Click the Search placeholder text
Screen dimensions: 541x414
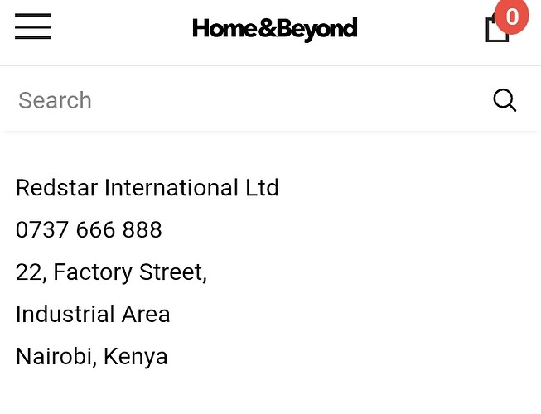[55, 100]
